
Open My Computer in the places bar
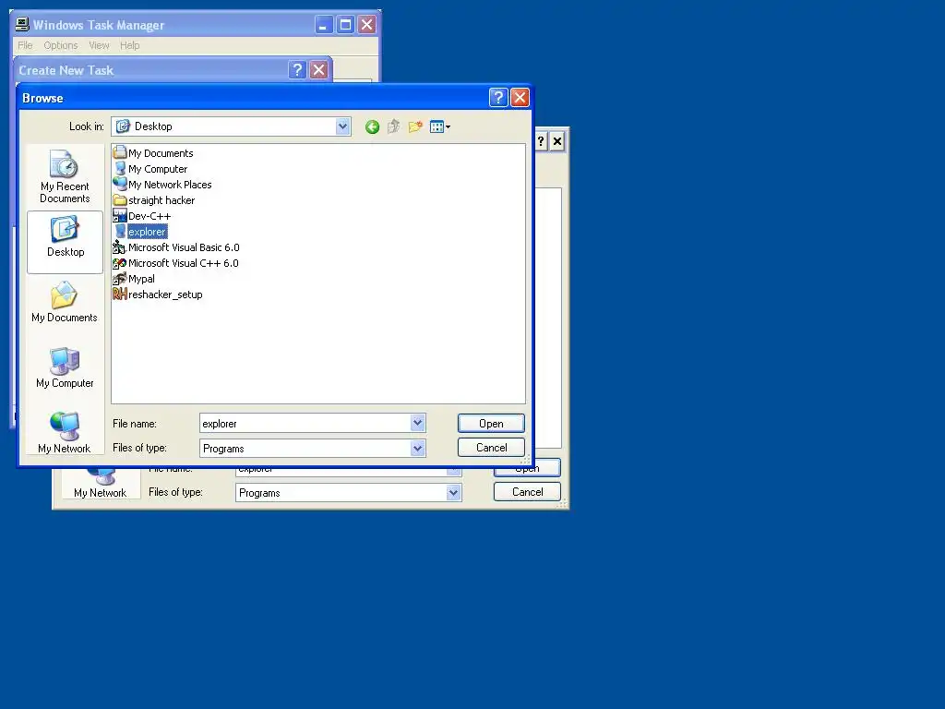point(65,367)
